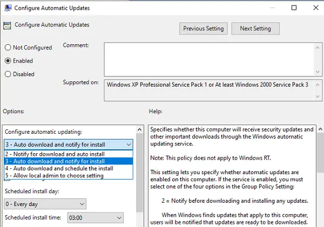Select the Not Configured radio button
The height and width of the screenshot is (227, 324).
8,48
